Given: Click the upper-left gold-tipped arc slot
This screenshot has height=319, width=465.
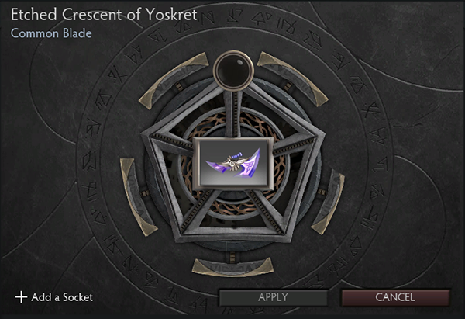Looking at the screenshot, I should coord(174,80).
